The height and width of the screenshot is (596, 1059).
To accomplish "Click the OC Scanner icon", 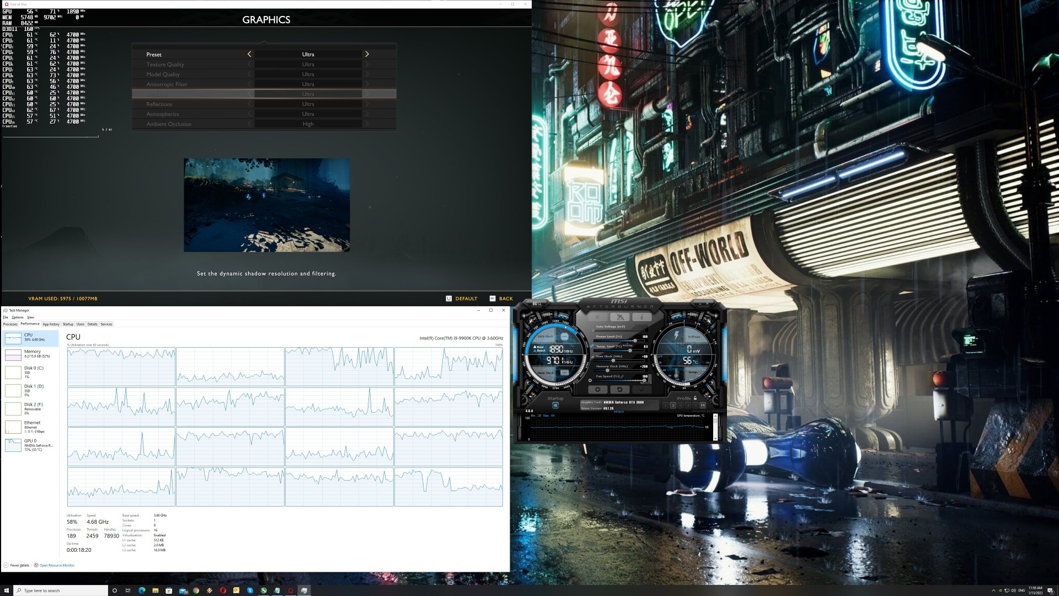I will tap(537, 304).
